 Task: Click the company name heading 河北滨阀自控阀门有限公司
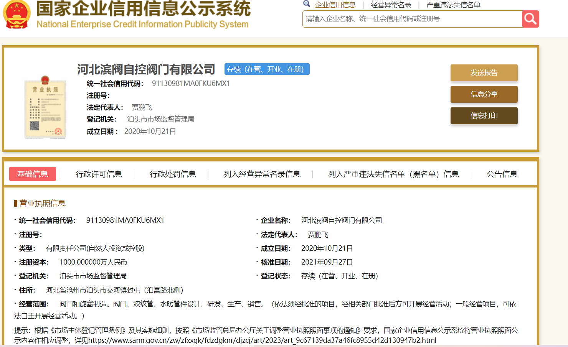pos(146,69)
